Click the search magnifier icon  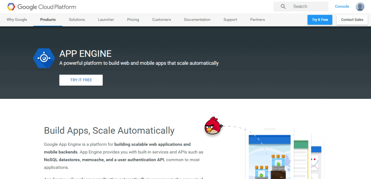[x=283, y=6]
